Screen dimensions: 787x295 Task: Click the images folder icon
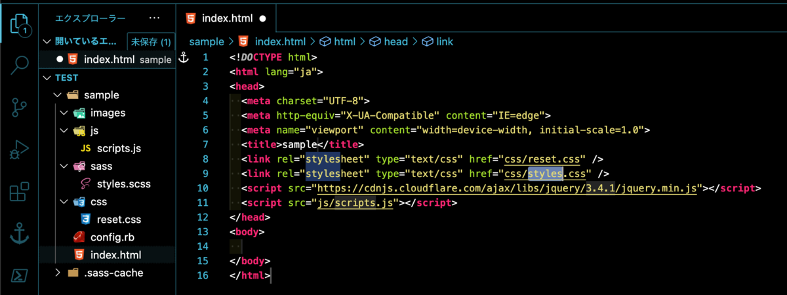(x=79, y=113)
